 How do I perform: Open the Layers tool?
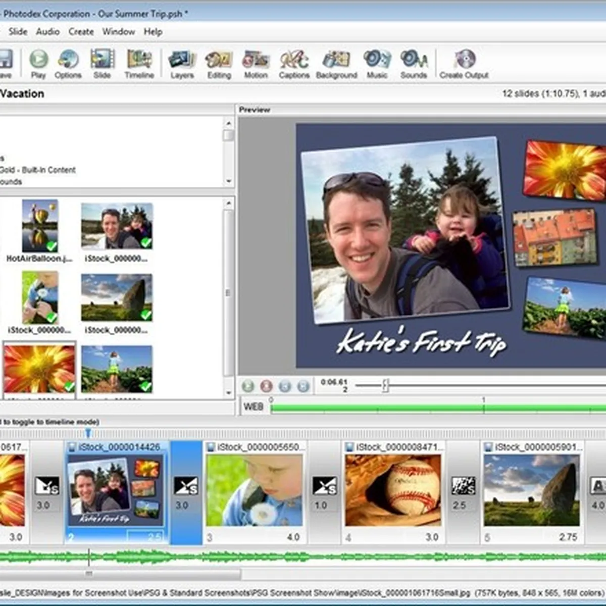coord(182,60)
